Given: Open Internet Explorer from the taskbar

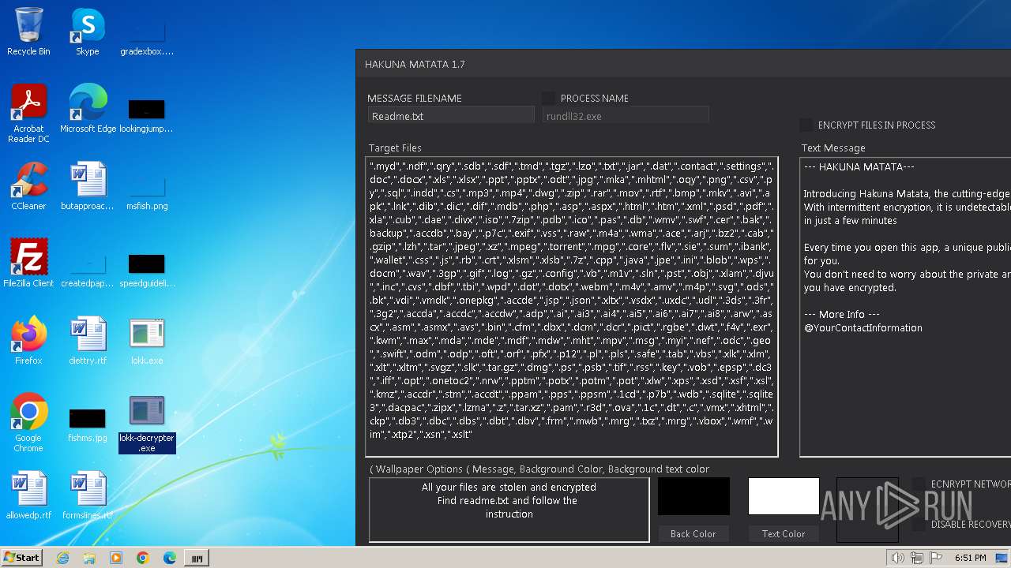Looking at the screenshot, I should [x=62, y=558].
